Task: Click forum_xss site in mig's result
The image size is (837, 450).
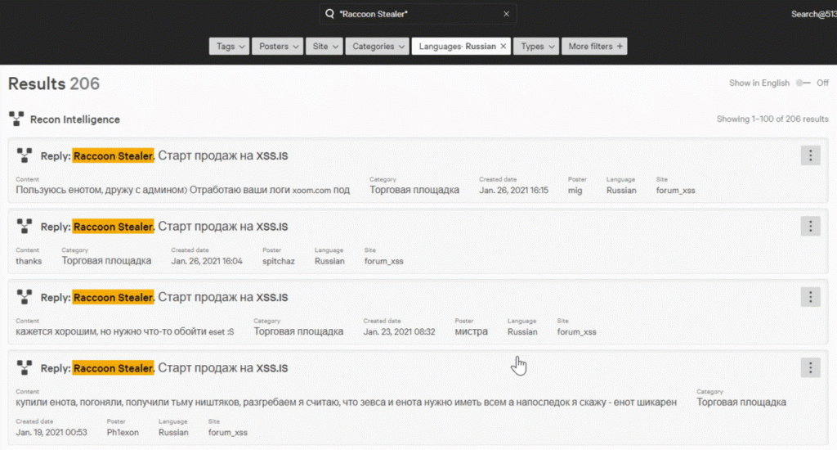Action: coord(675,191)
